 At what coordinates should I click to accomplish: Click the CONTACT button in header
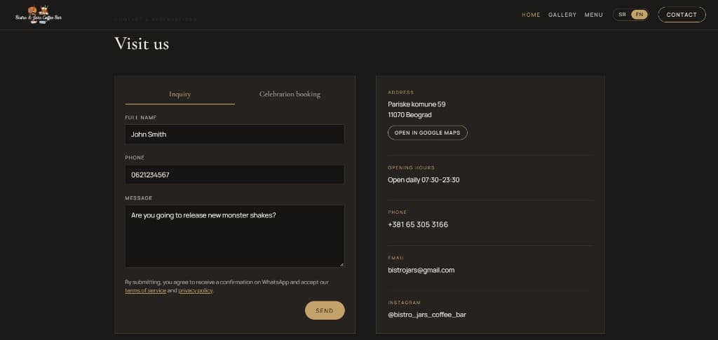click(x=682, y=15)
